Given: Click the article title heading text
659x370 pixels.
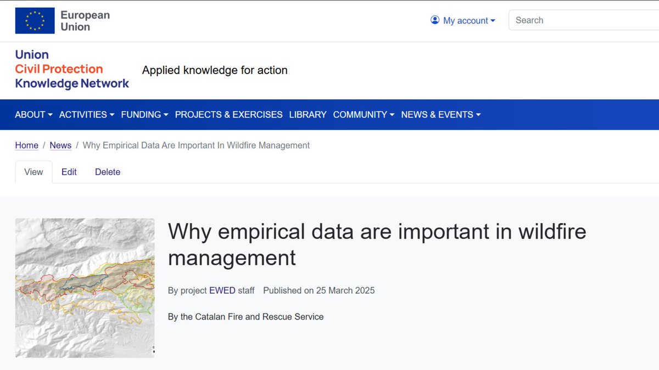Looking at the screenshot, I should [377, 244].
